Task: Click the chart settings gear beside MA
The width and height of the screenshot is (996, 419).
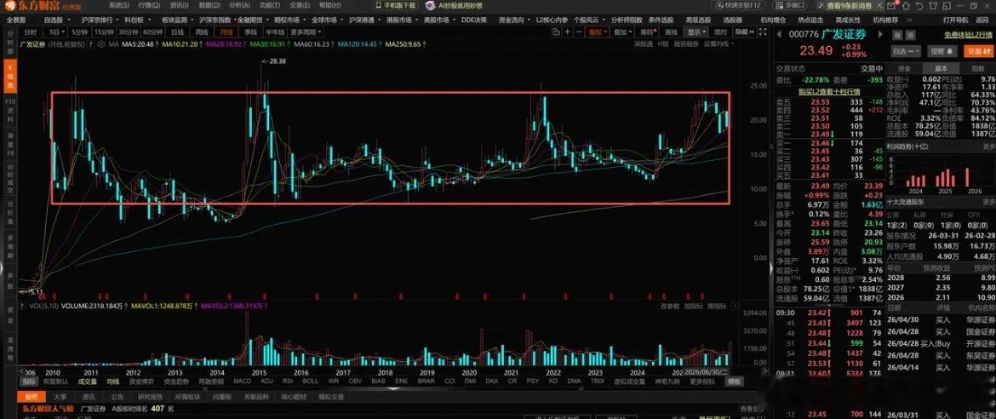Action: [x=100, y=44]
